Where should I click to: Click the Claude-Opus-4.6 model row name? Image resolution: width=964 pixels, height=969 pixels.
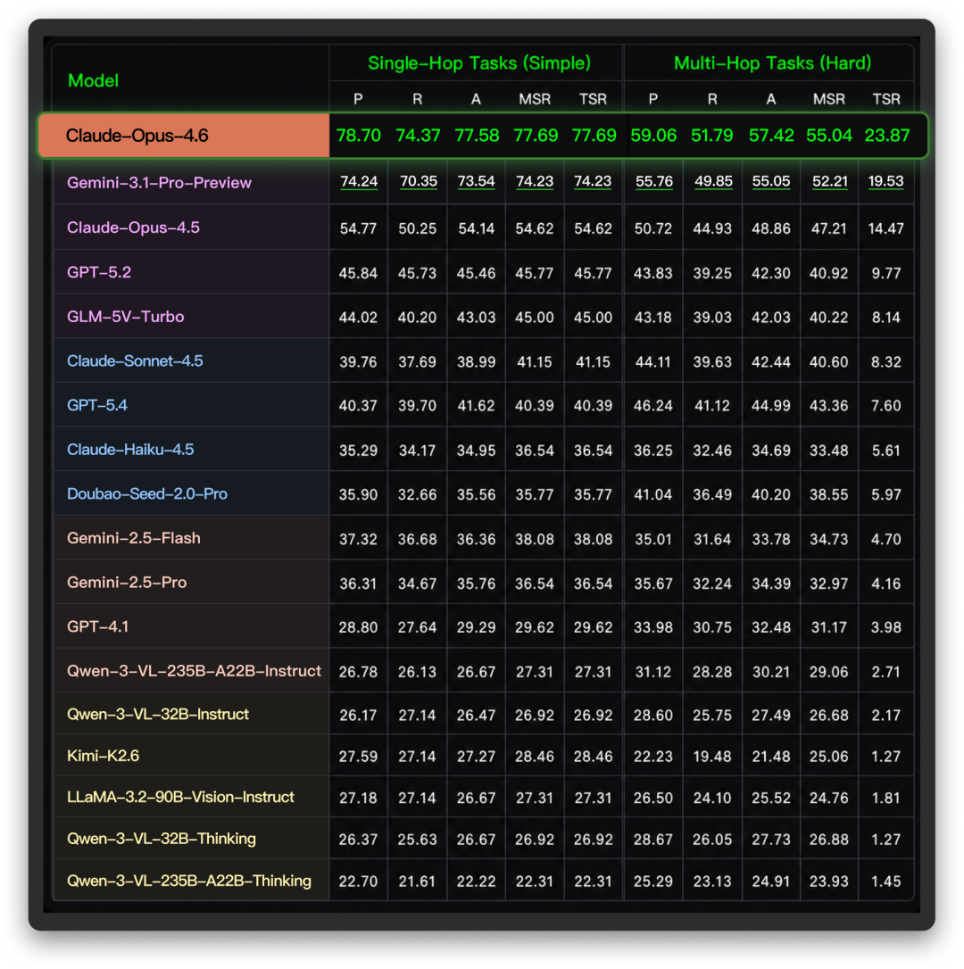pyautogui.click(x=137, y=136)
